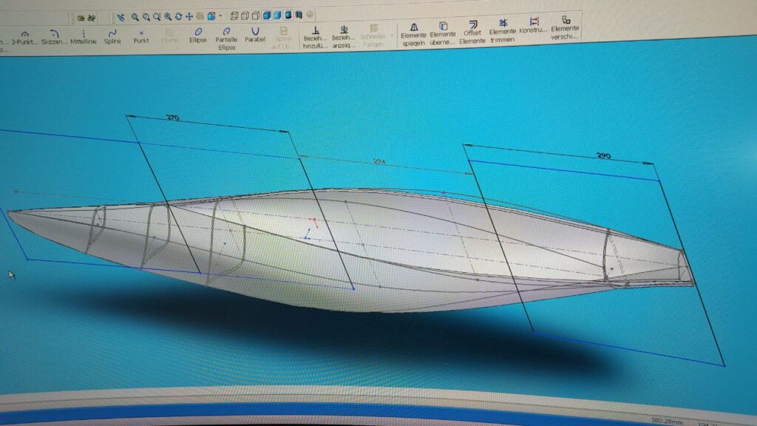This screenshot has height=426, width=757.
Task: Click Offset Elemente tool
Action: 472,33
